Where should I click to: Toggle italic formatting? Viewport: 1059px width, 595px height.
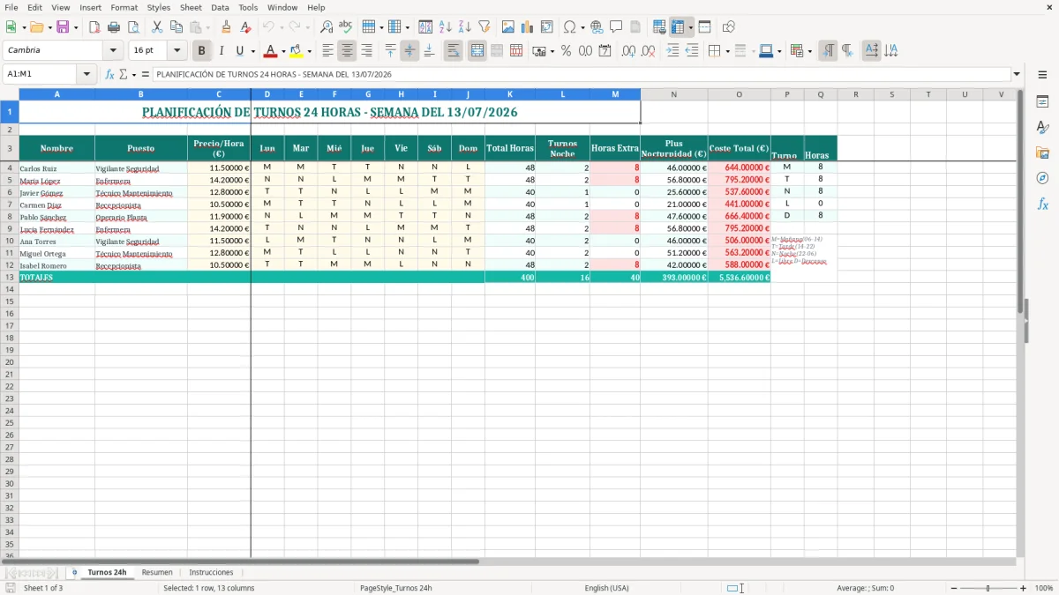(222, 51)
